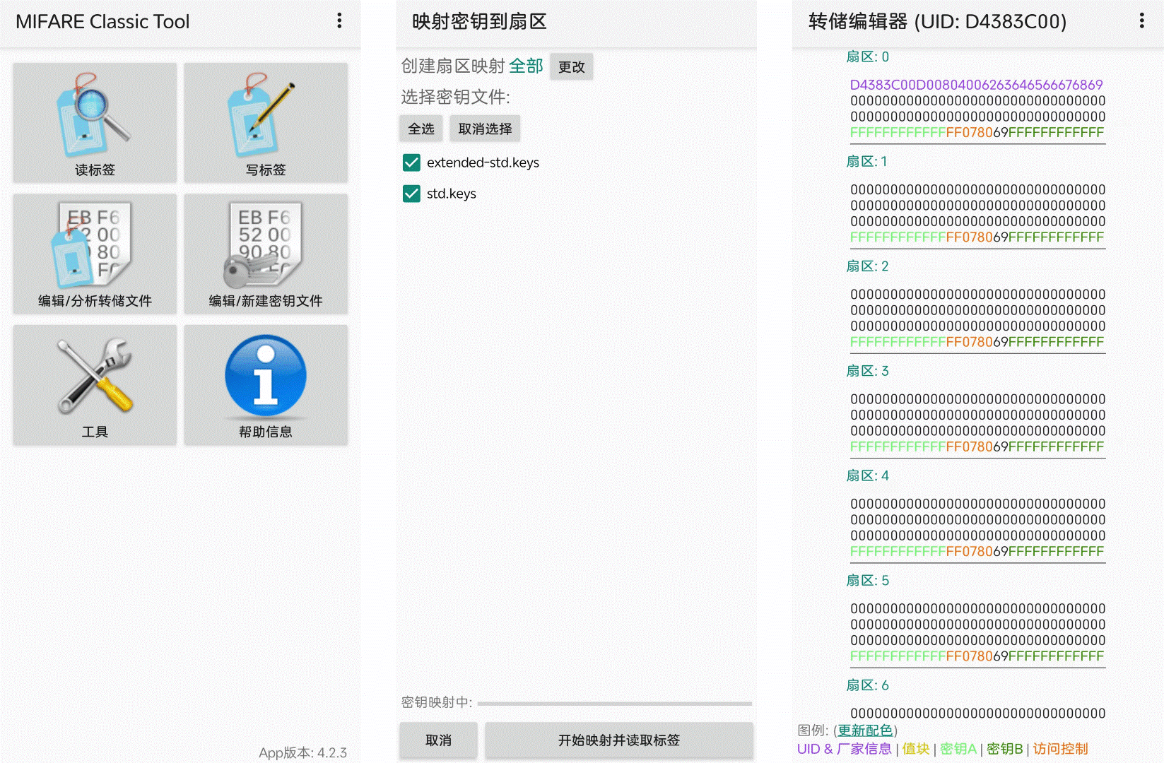Image resolution: width=1164 pixels, height=763 pixels.
Task: Click the 选择密钥文件: label
Action: pos(455,97)
